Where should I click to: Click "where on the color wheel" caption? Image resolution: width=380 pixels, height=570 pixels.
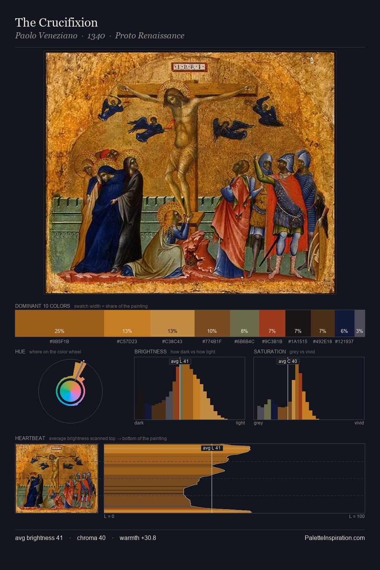click(55, 352)
